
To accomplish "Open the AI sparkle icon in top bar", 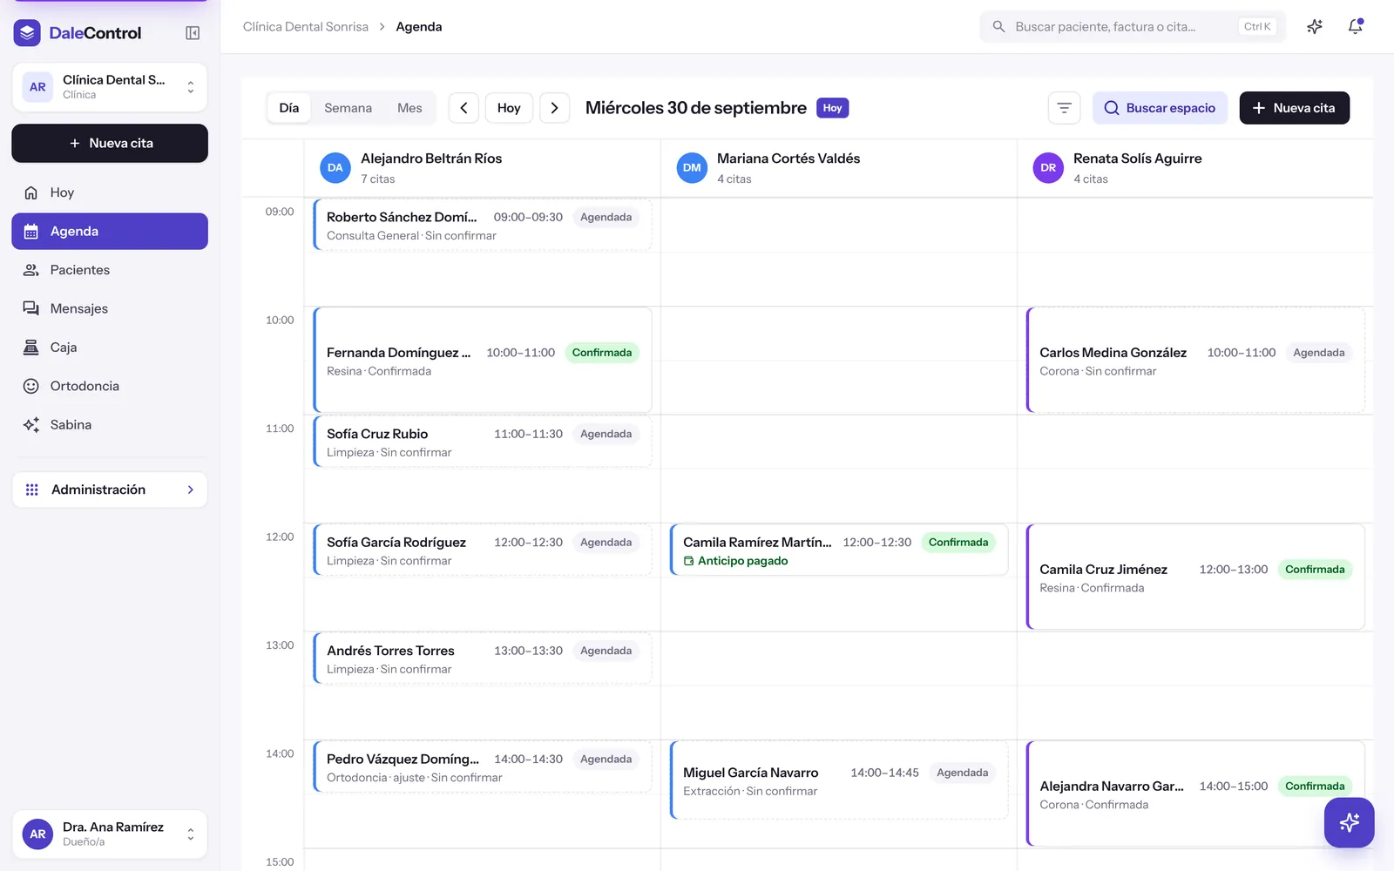I will point(1315,26).
